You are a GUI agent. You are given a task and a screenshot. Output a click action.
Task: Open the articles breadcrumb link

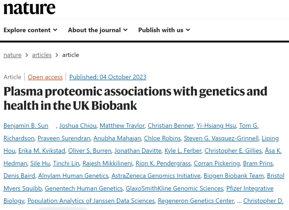[x=42, y=55]
